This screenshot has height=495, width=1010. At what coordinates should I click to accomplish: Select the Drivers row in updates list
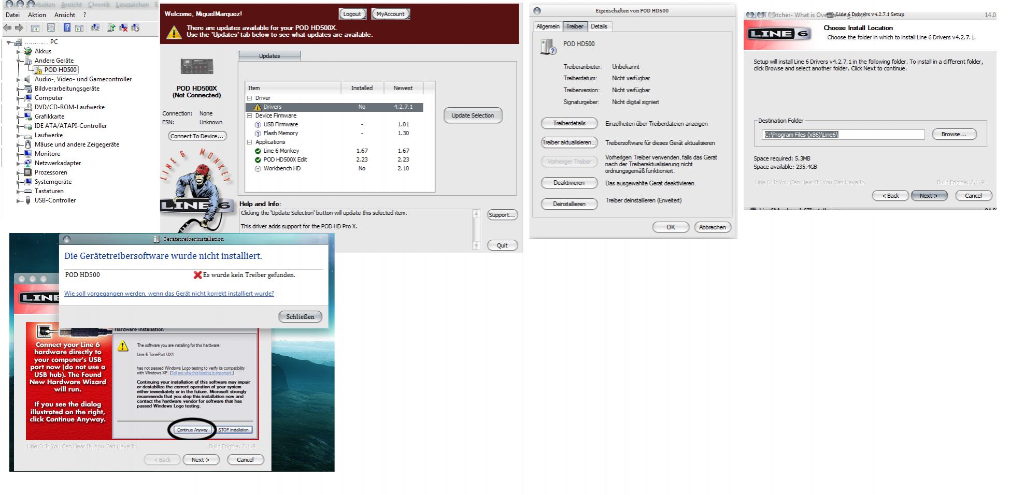(334, 107)
